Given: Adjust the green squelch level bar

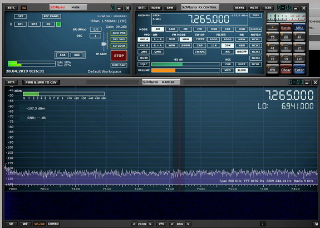Looking at the screenshot, I should point(186,64).
